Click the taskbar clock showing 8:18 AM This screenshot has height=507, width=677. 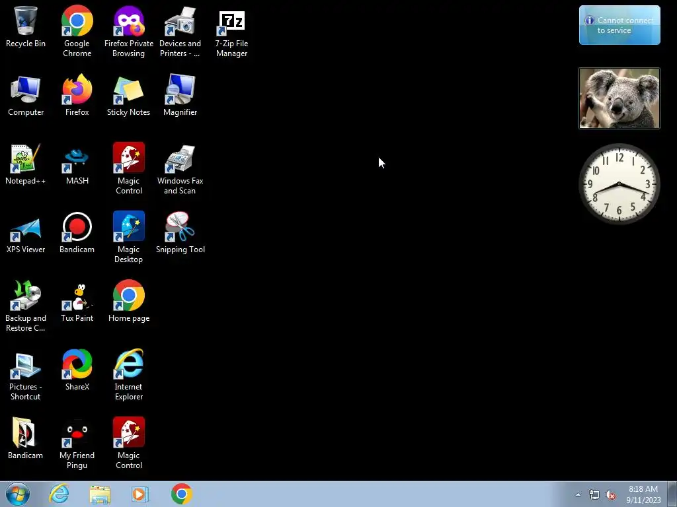643,494
